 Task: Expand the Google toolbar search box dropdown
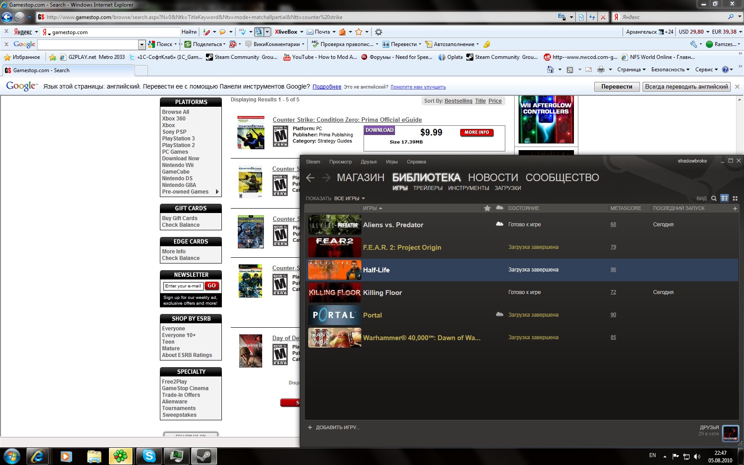coord(142,44)
